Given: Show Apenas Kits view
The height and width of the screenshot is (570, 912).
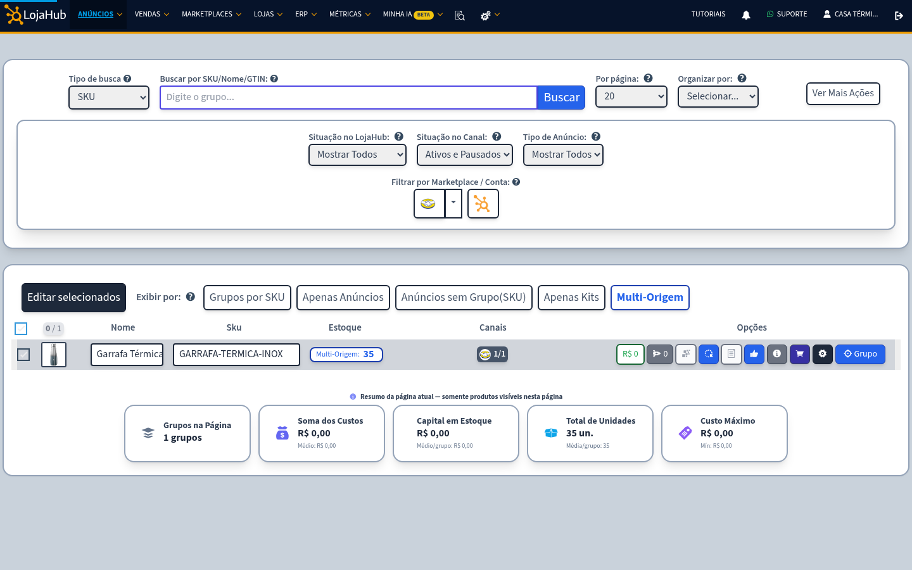Looking at the screenshot, I should pyautogui.click(x=571, y=298).
